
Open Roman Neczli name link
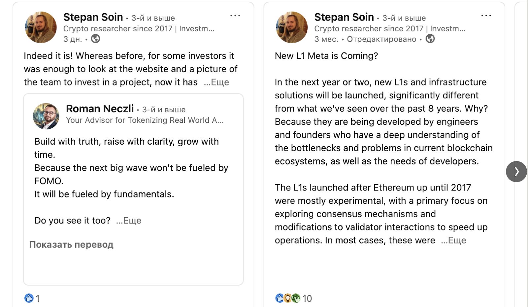point(100,109)
